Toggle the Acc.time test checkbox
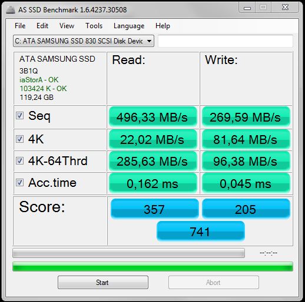 19,183
